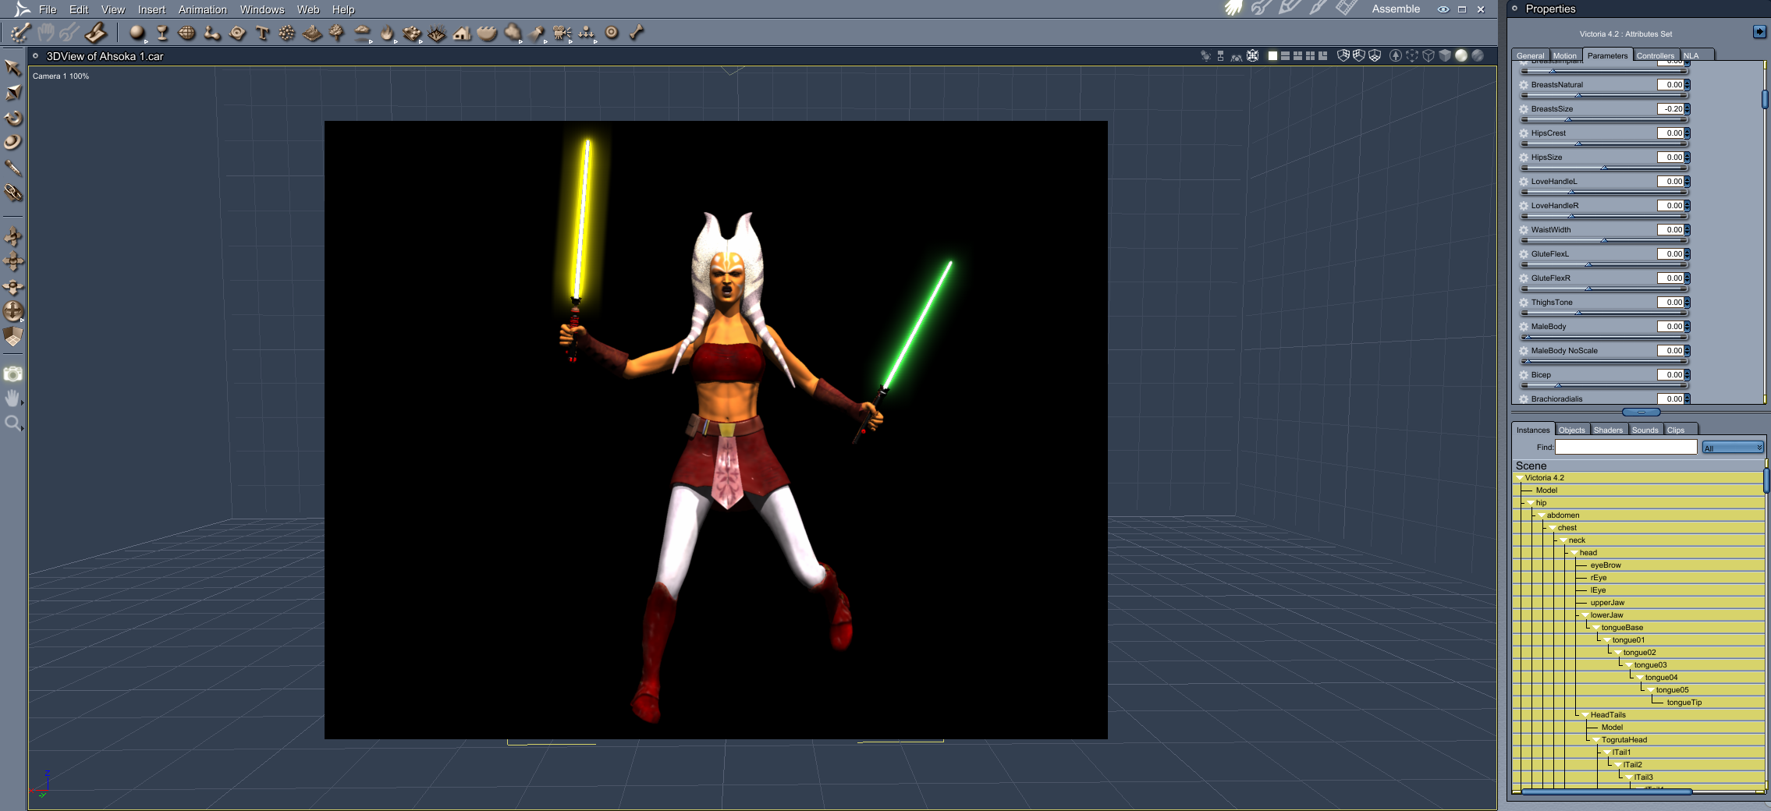Open the Objects tab
The width and height of the screenshot is (1771, 811).
(x=1571, y=430)
